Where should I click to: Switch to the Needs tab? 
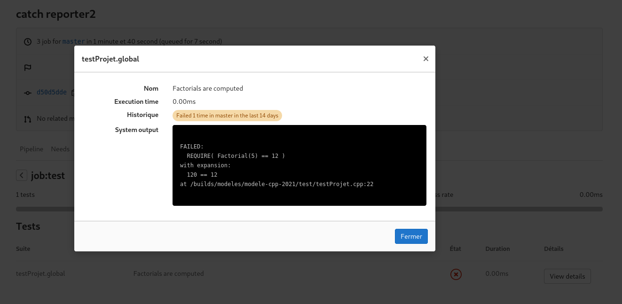coord(60,149)
